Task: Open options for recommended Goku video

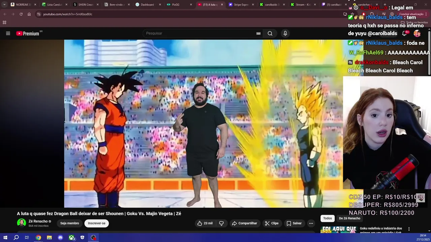Action: [x=409, y=229]
